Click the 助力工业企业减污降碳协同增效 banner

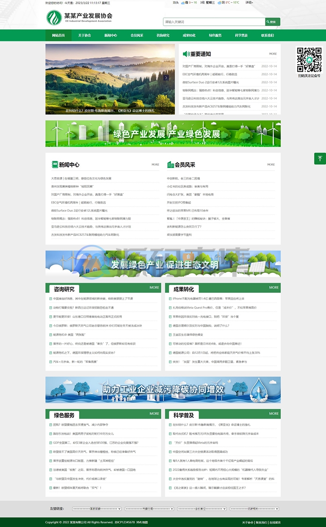click(x=163, y=390)
